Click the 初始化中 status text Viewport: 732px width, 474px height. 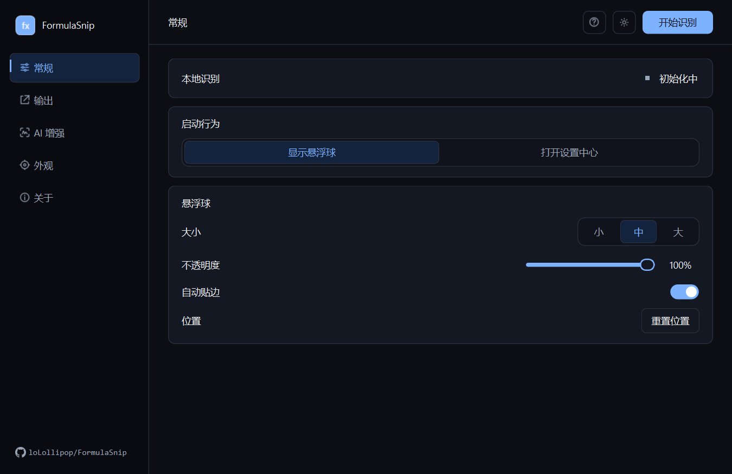click(678, 79)
